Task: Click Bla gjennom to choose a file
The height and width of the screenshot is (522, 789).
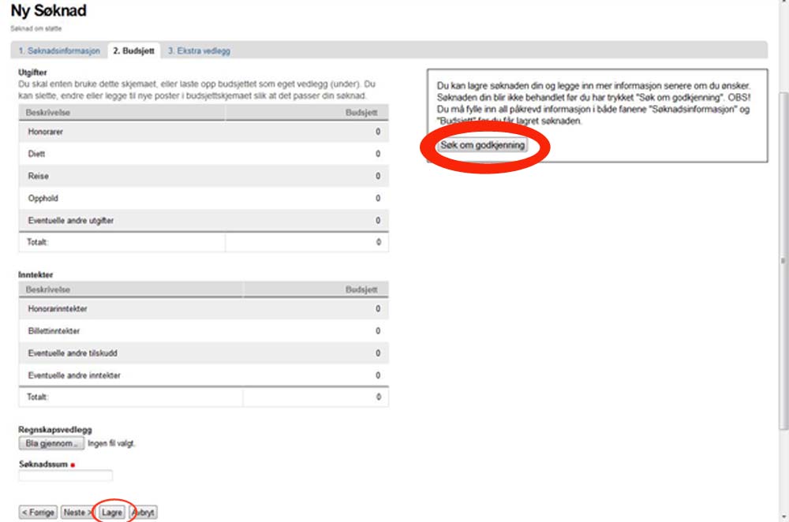Action: [x=50, y=443]
